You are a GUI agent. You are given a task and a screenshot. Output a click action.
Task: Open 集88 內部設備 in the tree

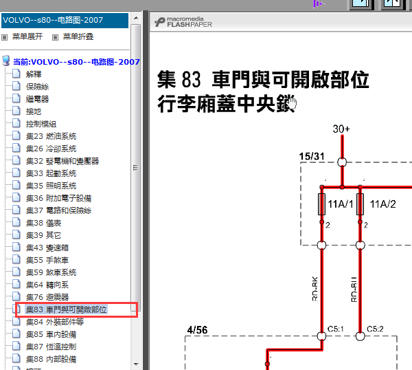tap(51, 359)
